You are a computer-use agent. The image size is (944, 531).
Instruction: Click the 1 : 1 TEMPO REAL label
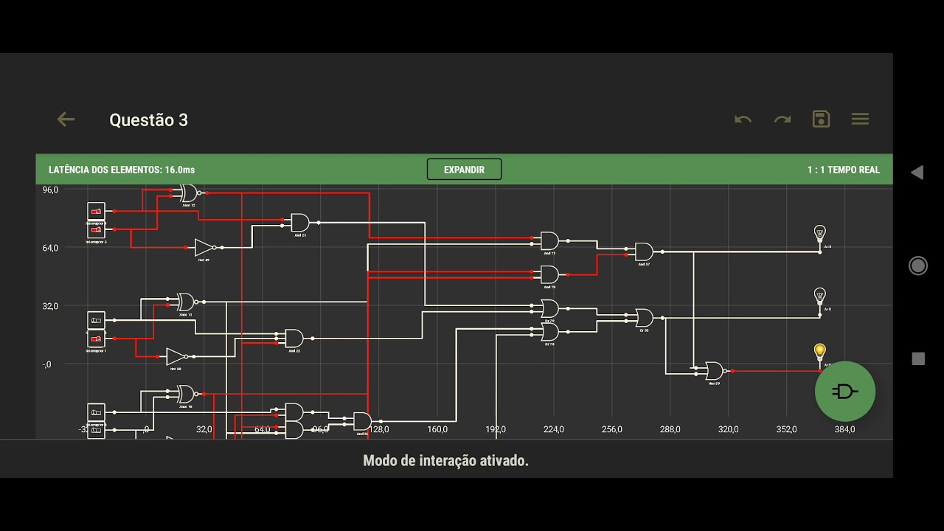(843, 170)
